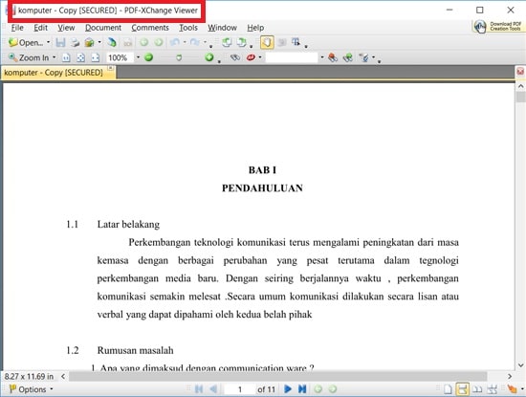The width and height of the screenshot is (526, 397).
Task: Click the vertical scrollbar down arrow
Action: (520, 365)
